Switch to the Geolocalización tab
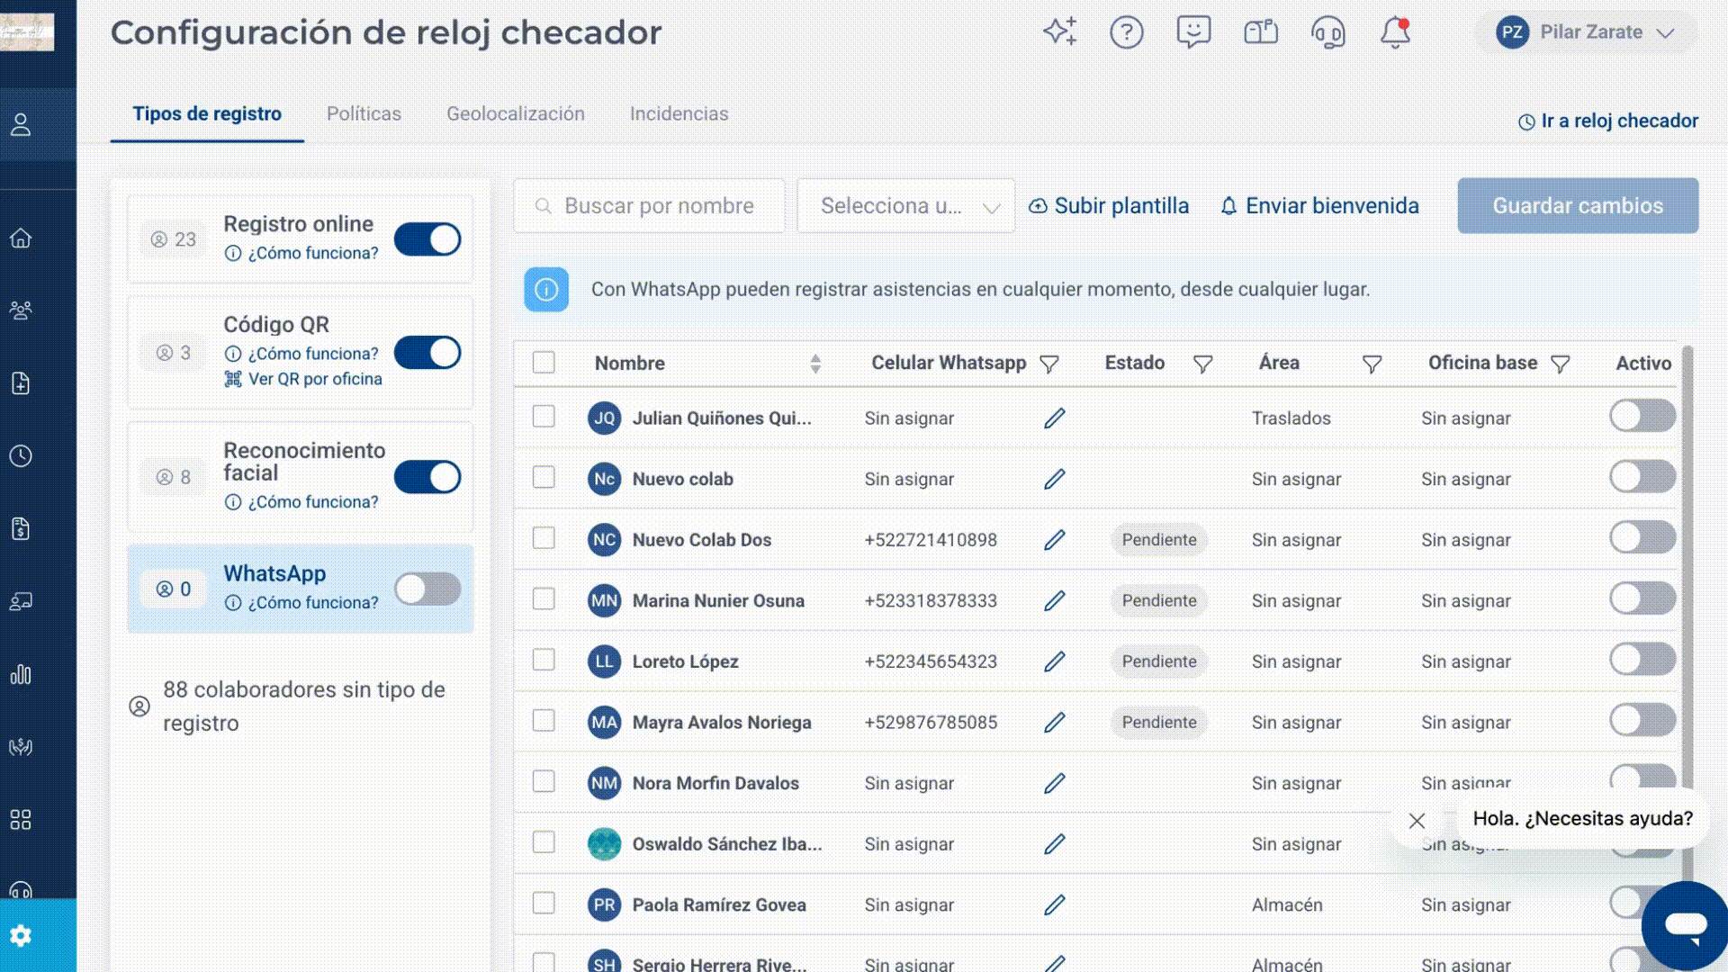The height and width of the screenshot is (972, 1728). point(516,114)
